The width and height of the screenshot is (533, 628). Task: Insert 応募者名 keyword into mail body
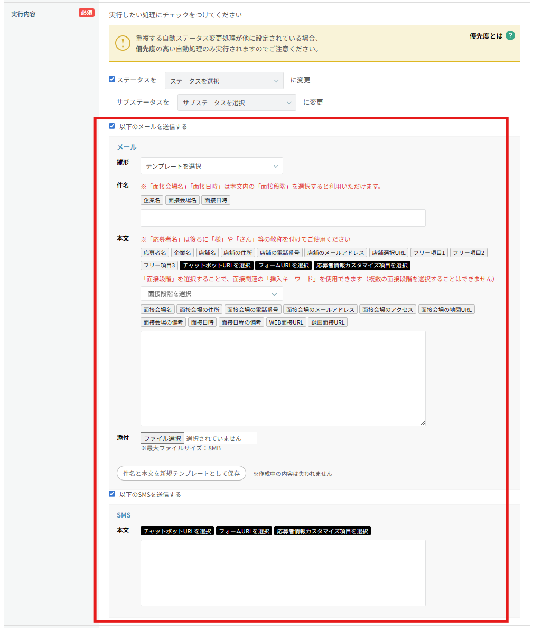[x=155, y=253]
